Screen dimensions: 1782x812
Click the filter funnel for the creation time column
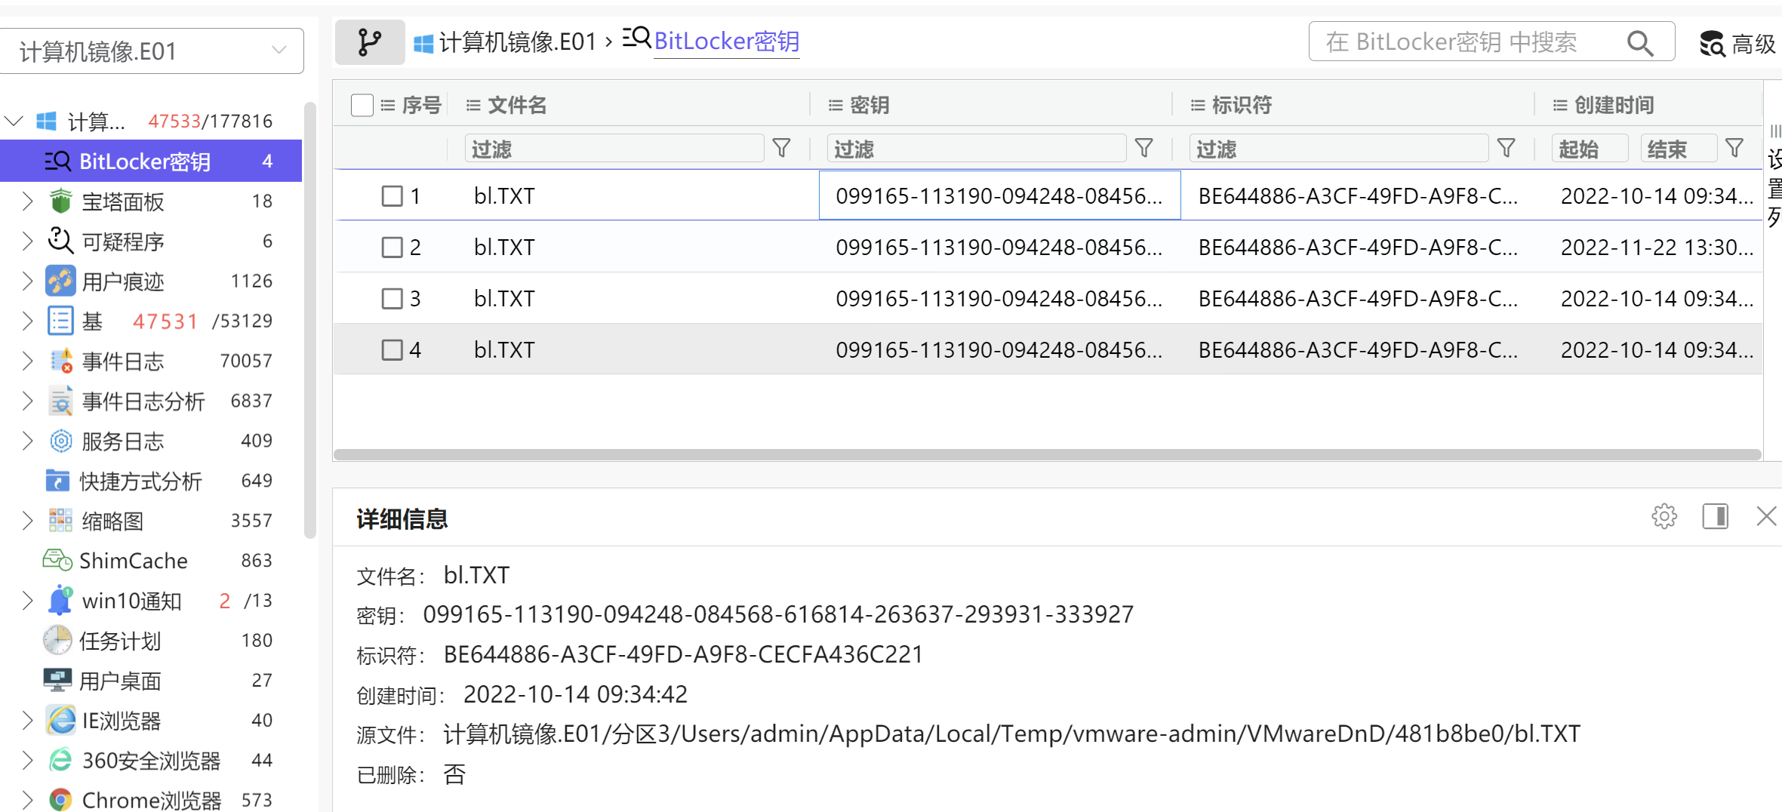click(1734, 149)
